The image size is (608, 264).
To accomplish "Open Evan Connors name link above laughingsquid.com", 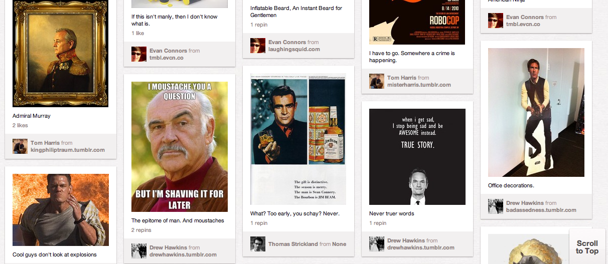I will 287,42.
